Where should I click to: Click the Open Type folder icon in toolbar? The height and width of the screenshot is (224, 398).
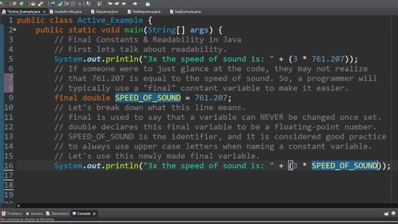(x=33, y=4)
